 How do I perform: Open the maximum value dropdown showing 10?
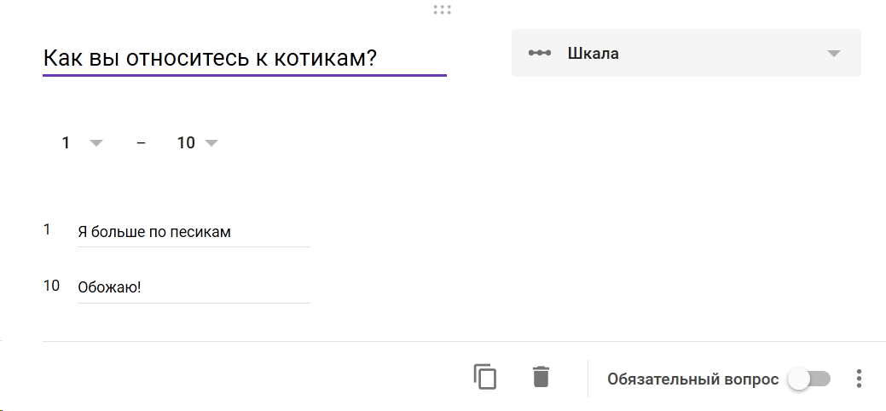coord(197,143)
